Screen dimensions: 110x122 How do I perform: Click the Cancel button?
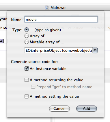[x=59, y=108]
